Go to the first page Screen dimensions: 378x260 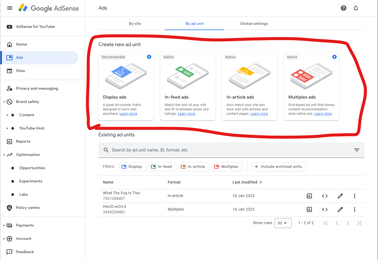326,223
